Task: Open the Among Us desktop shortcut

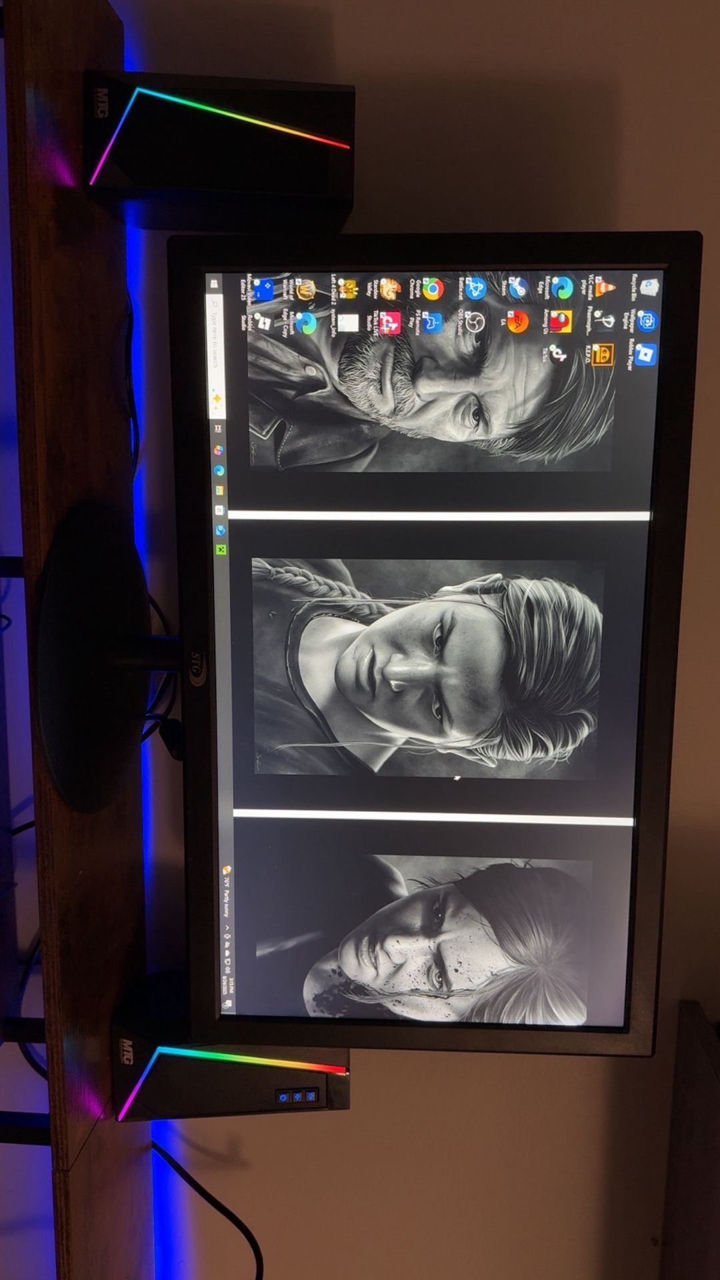Action: pyautogui.click(x=557, y=321)
